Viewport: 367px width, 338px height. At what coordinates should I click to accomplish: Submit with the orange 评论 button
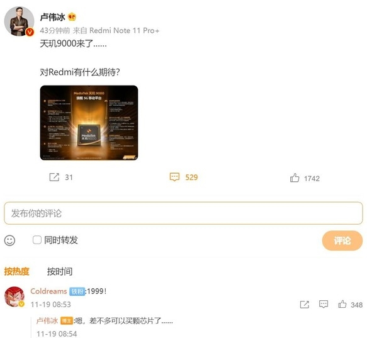tap(342, 240)
